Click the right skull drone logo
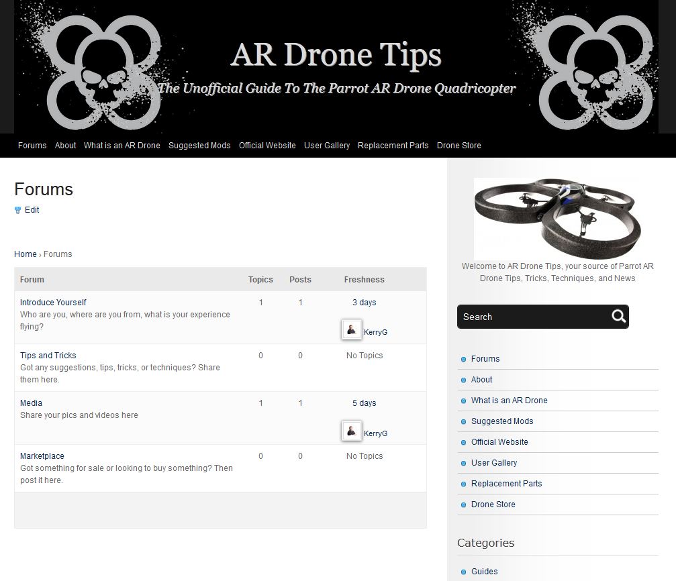The height and width of the screenshot is (581, 676). coord(596,72)
